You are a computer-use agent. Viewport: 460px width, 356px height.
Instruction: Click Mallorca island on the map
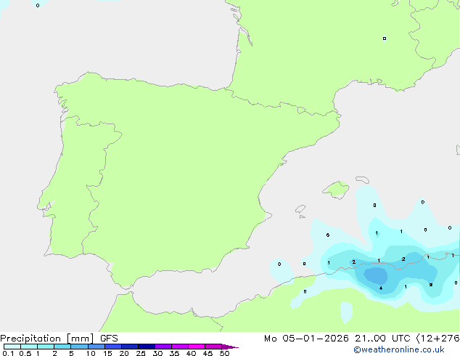(336, 190)
